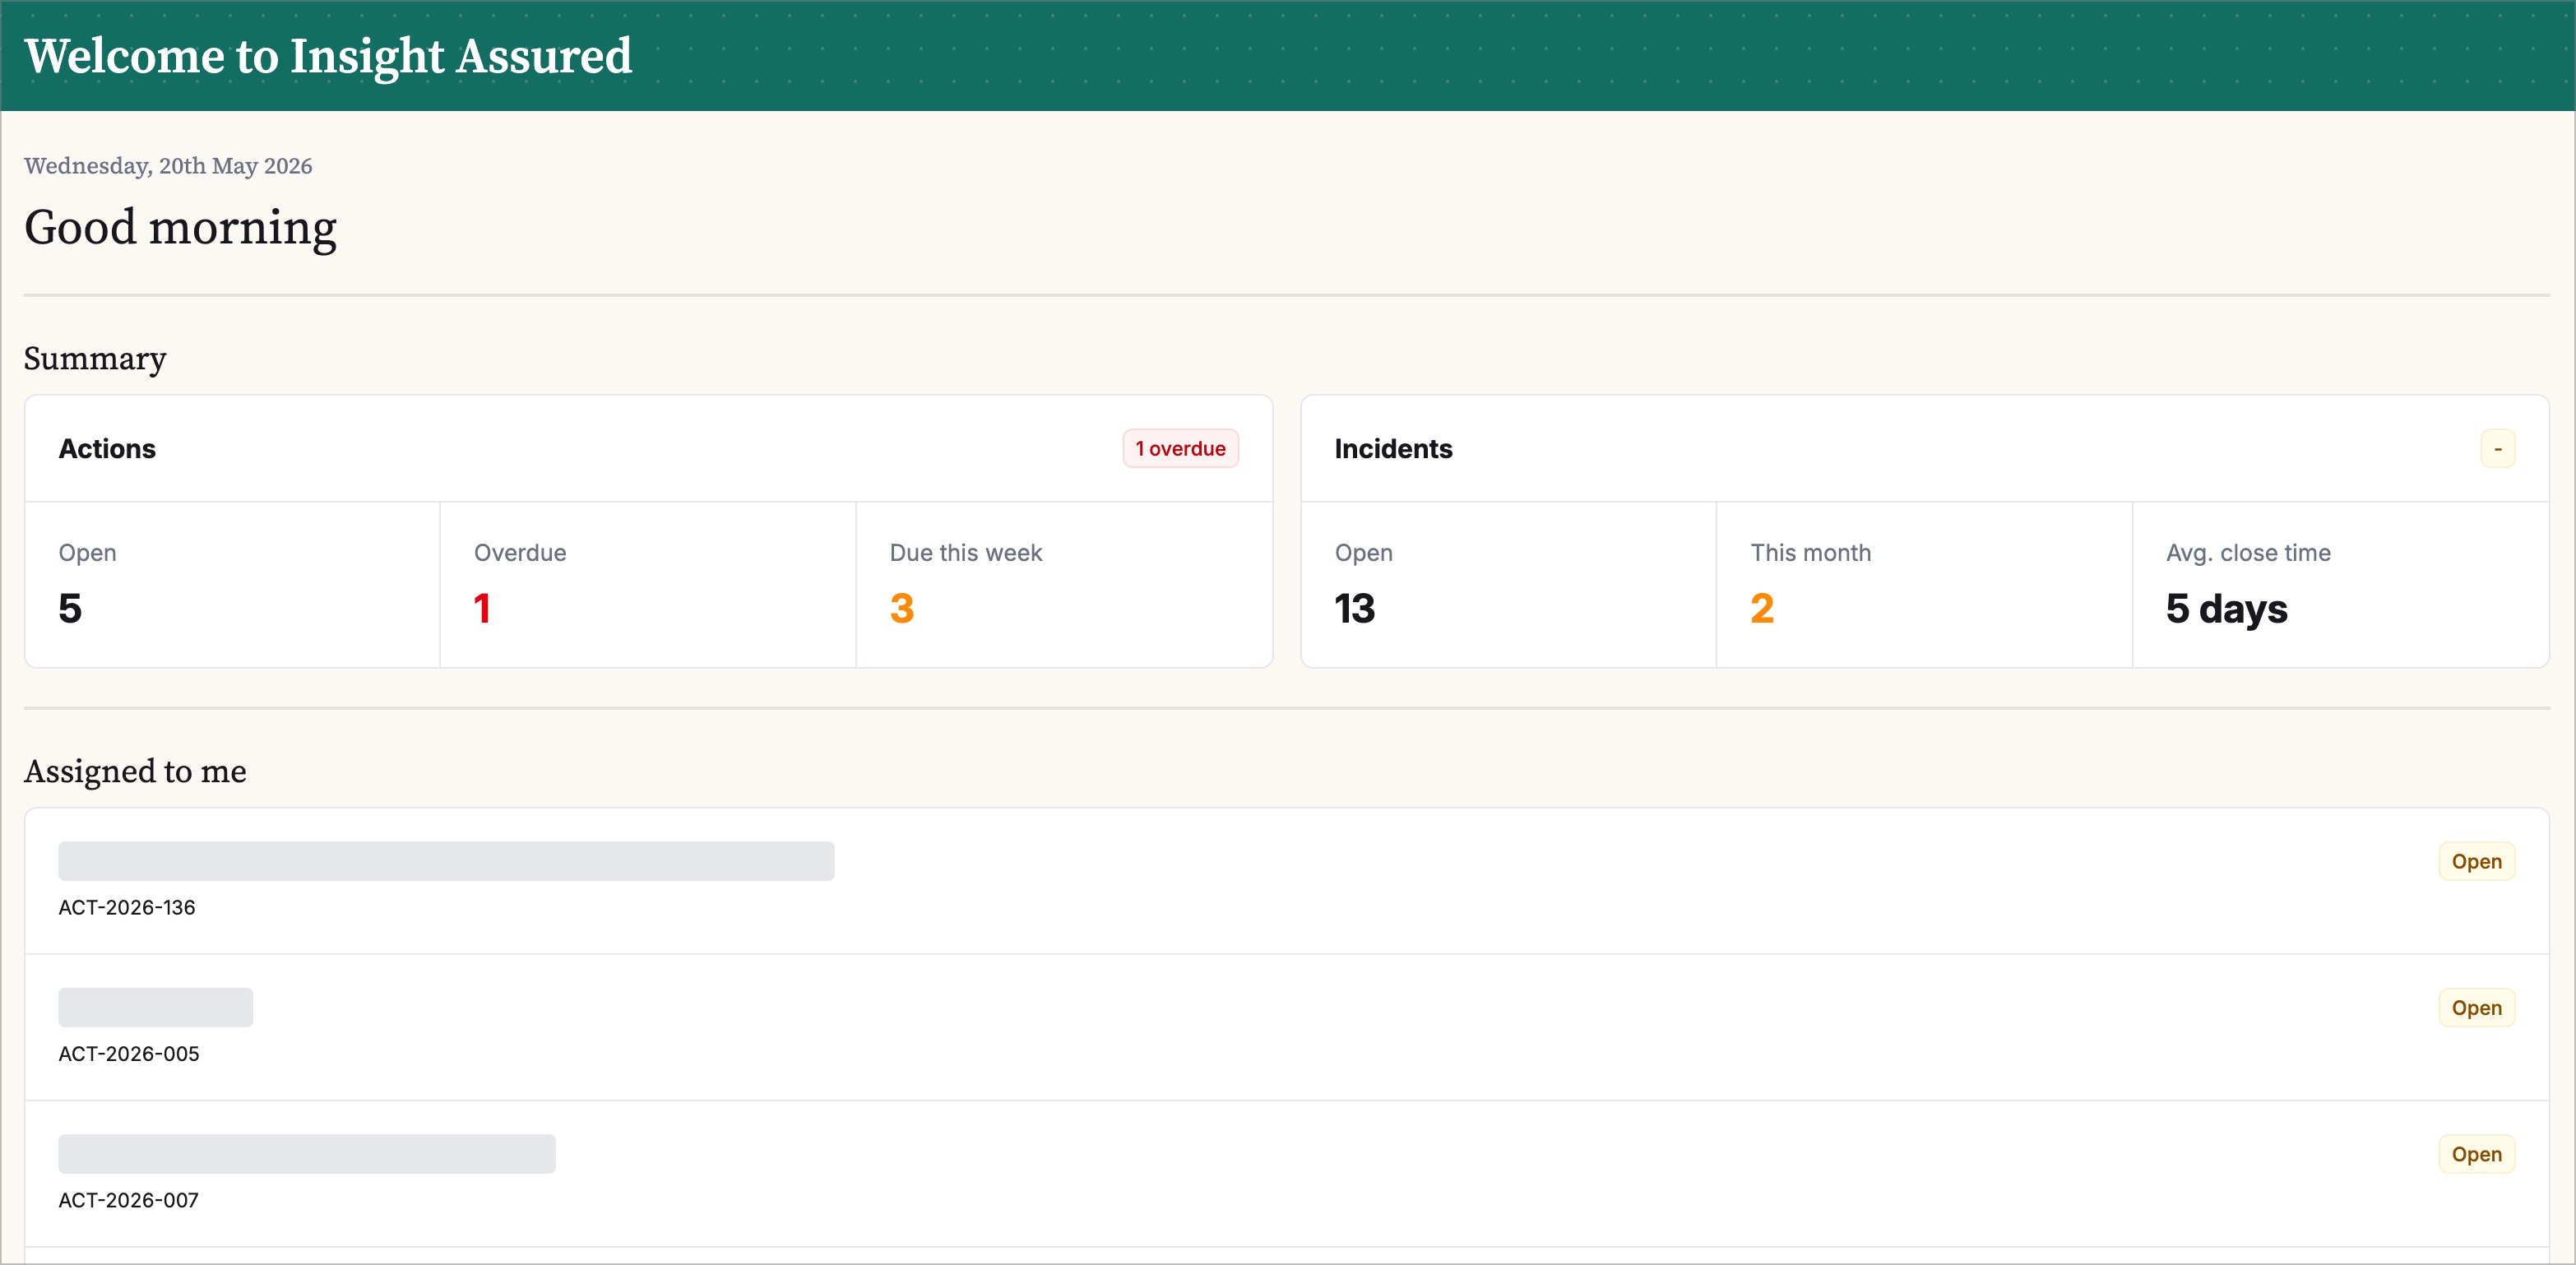
Task: Click the "Assigned to me" section heading
Action: coord(135,771)
